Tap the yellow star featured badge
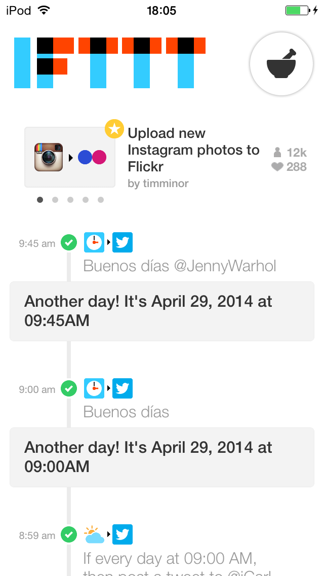Image resolution: width=324 pixels, height=576 pixels. click(x=114, y=129)
